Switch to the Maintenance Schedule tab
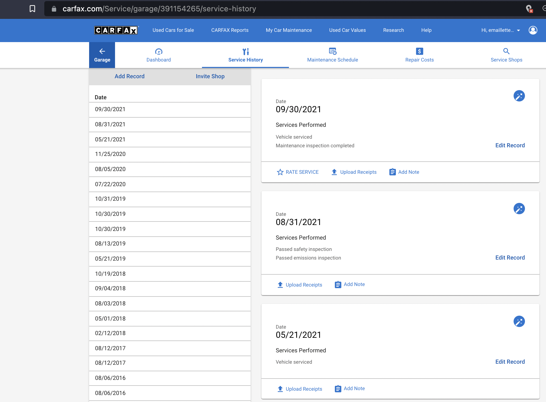Image resolution: width=546 pixels, height=402 pixels. coord(332,55)
